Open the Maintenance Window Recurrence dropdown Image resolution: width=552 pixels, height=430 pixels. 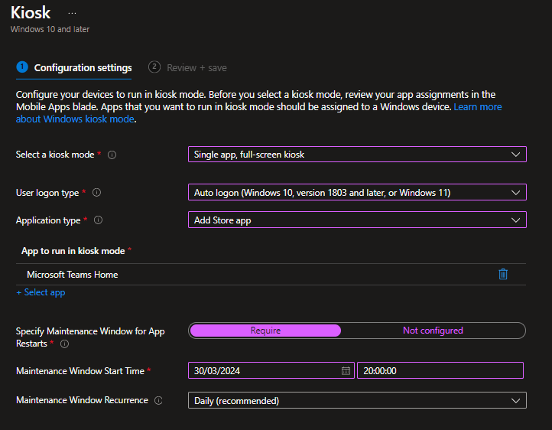click(x=357, y=400)
